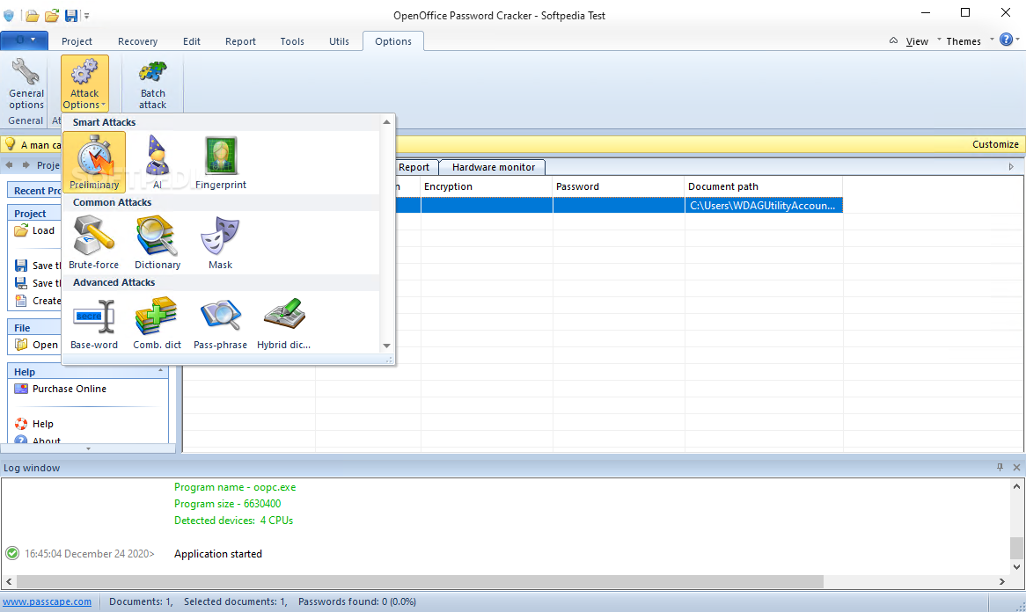Click the Load project folder icon
This screenshot has width=1026, height=612.
[21, 230]
